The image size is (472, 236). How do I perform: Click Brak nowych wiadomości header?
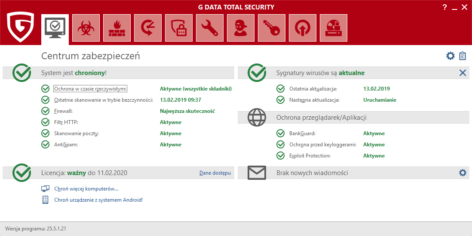coord(312,172)
